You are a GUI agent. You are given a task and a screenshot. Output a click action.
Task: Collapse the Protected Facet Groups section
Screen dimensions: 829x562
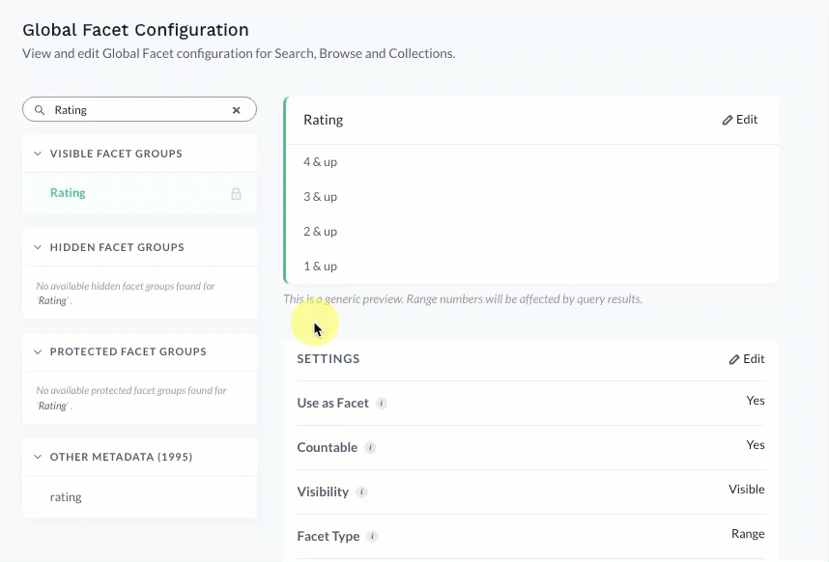tap(38, 351)
